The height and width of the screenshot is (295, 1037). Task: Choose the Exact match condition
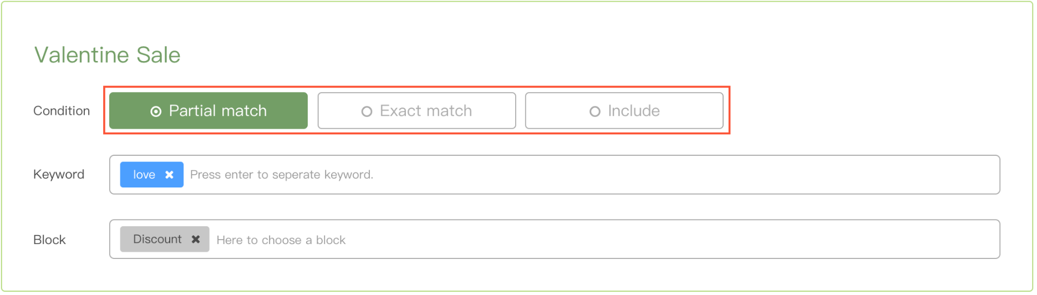pyautogui.click(x=416, y=111)
